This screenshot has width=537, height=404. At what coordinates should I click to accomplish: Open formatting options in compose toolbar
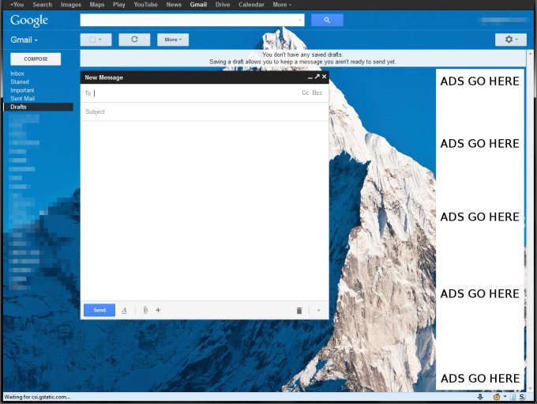pos(124,311)
